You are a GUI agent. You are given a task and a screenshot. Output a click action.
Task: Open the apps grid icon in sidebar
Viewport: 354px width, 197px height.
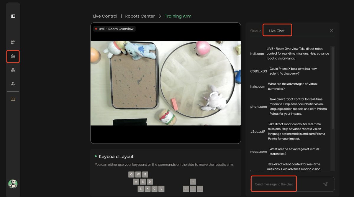[13, 42]
